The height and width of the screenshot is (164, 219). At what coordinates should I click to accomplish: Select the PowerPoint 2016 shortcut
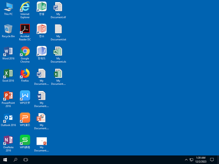(x=8, y=99)
